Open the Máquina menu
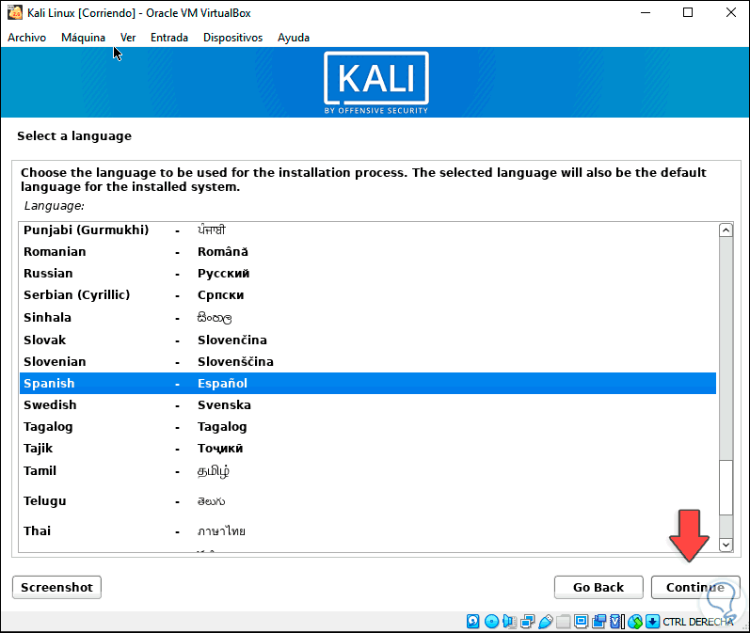This screenshot has height=633, width=750. (x=83, y=38)
